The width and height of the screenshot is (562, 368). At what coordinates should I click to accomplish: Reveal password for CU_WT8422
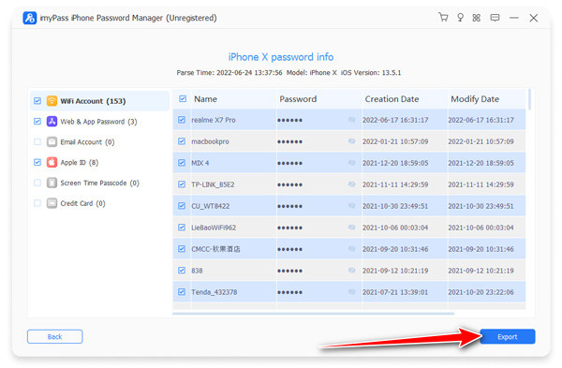pos(351,206)
